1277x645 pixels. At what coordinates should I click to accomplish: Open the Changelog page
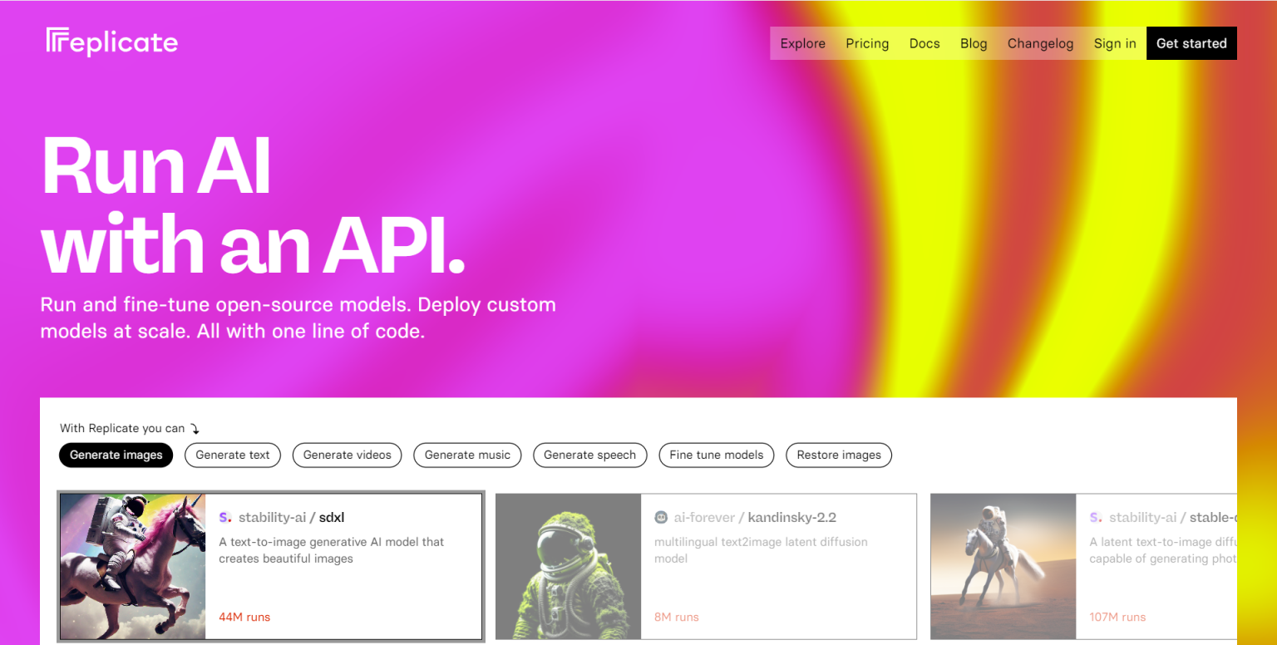click(x=1040, y=43)
